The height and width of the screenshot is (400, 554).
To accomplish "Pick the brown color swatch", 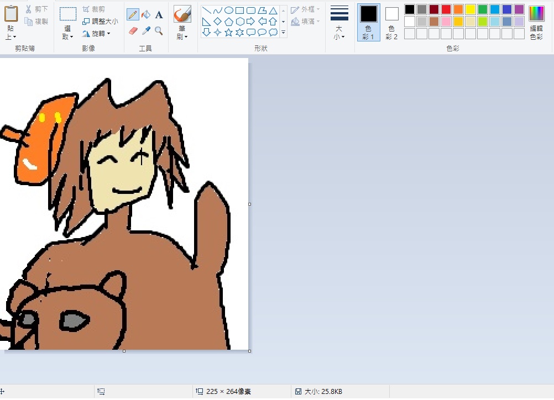I will (x=434, y=22).
